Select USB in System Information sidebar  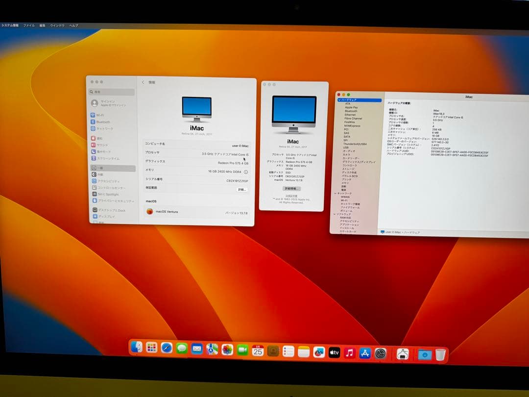346,148
